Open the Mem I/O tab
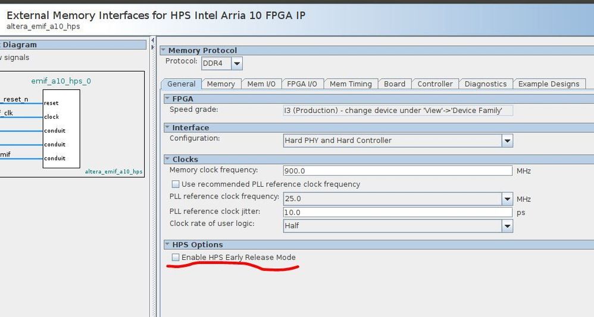The height and width of the screenshot is (317, 594). [x=261, y=84]
